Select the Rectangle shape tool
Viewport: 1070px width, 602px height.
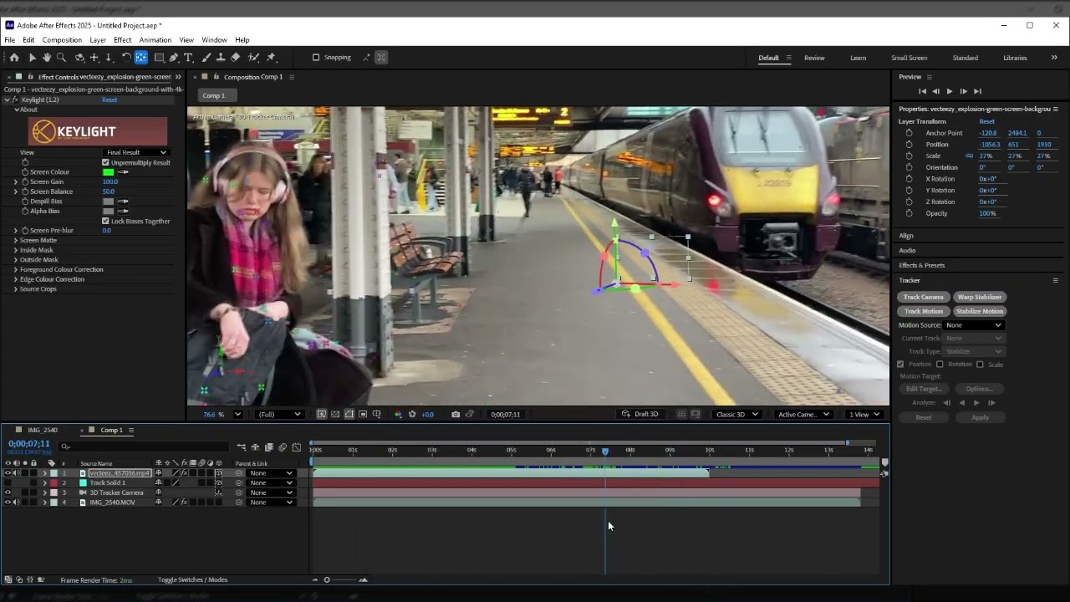click(x=159, y=58)
